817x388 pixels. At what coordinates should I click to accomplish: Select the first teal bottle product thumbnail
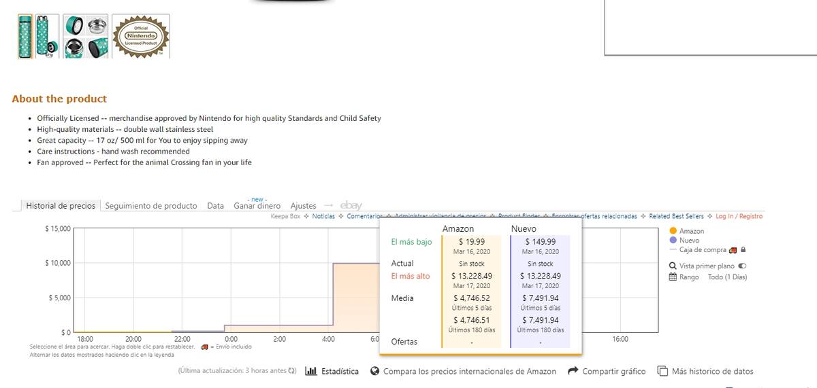pos(25,36)
